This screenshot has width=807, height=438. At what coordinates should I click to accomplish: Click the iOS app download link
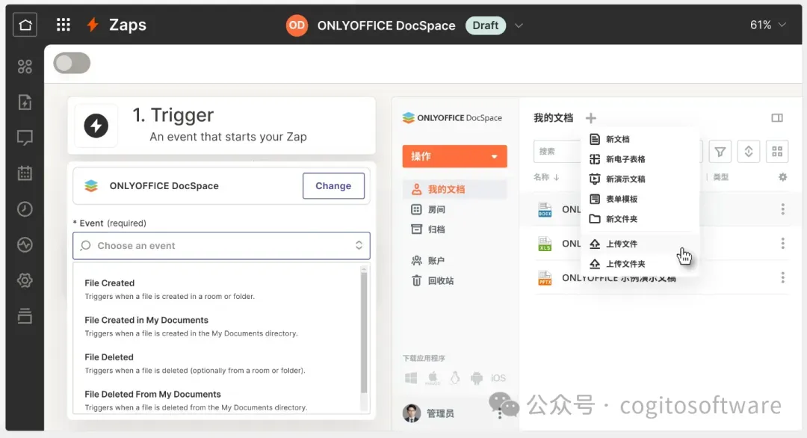click(x=498, y=378)
